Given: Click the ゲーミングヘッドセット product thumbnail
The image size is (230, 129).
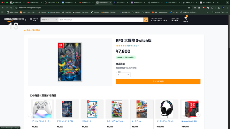Looking at the screenshot, I should [167, 109].
